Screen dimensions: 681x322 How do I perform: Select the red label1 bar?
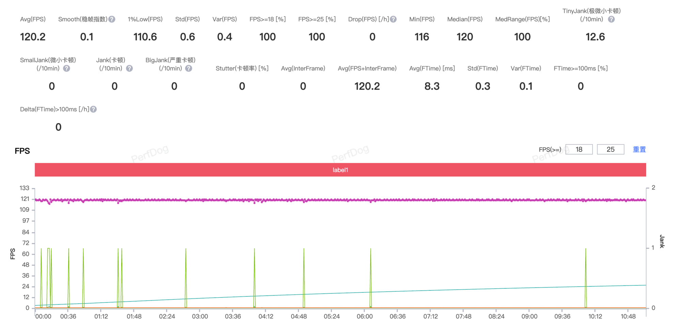340,170
